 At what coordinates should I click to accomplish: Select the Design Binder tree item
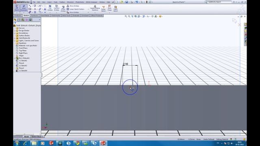(x=24, y=31)
